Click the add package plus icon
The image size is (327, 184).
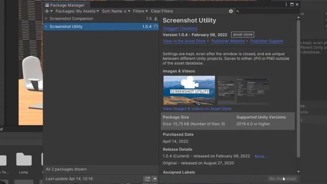point(47,11)
